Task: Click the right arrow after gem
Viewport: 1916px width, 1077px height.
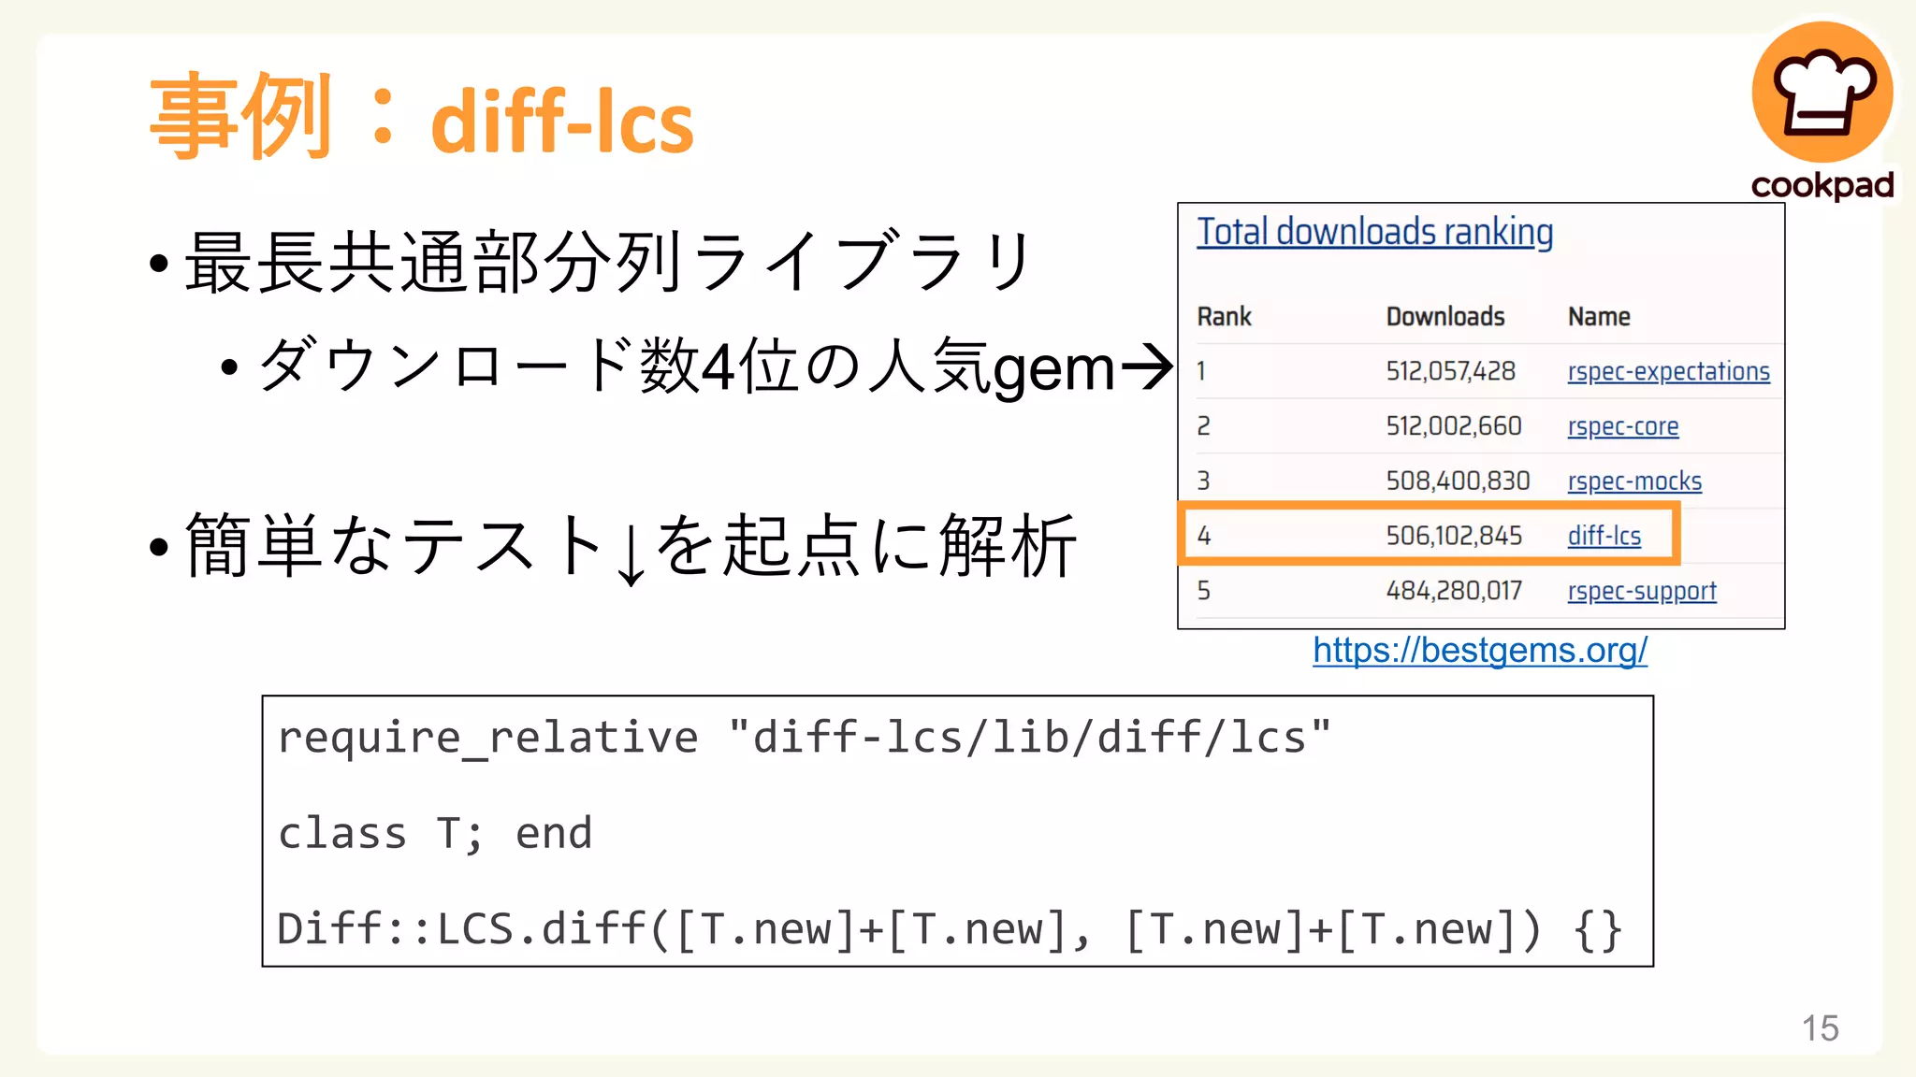Action: 1146,367
